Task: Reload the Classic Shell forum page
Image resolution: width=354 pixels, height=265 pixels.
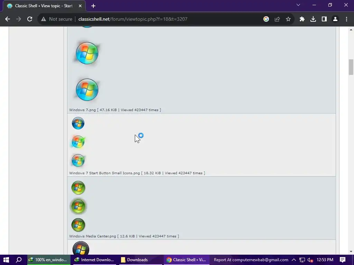Action: click(30, 19)
